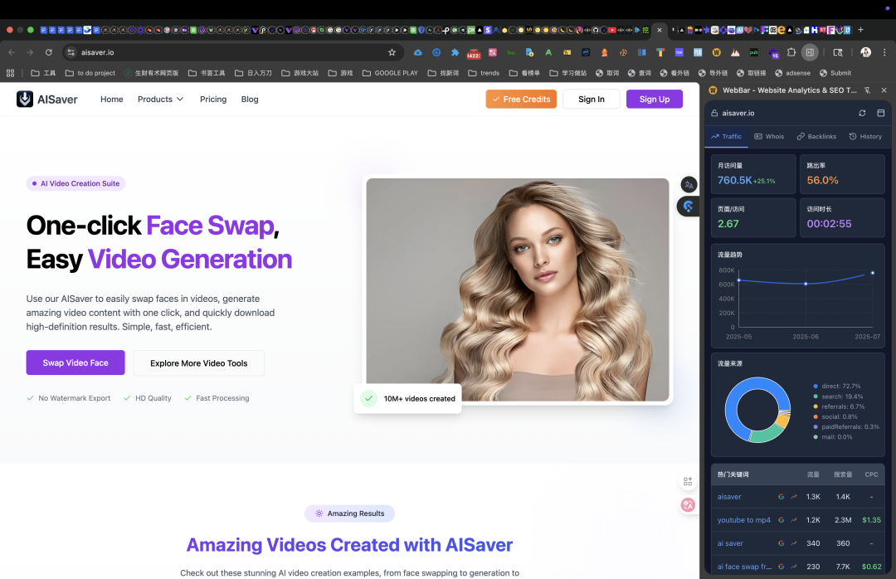Switch to the Backlinks tab
896x579 pixels.
[816, 137]
